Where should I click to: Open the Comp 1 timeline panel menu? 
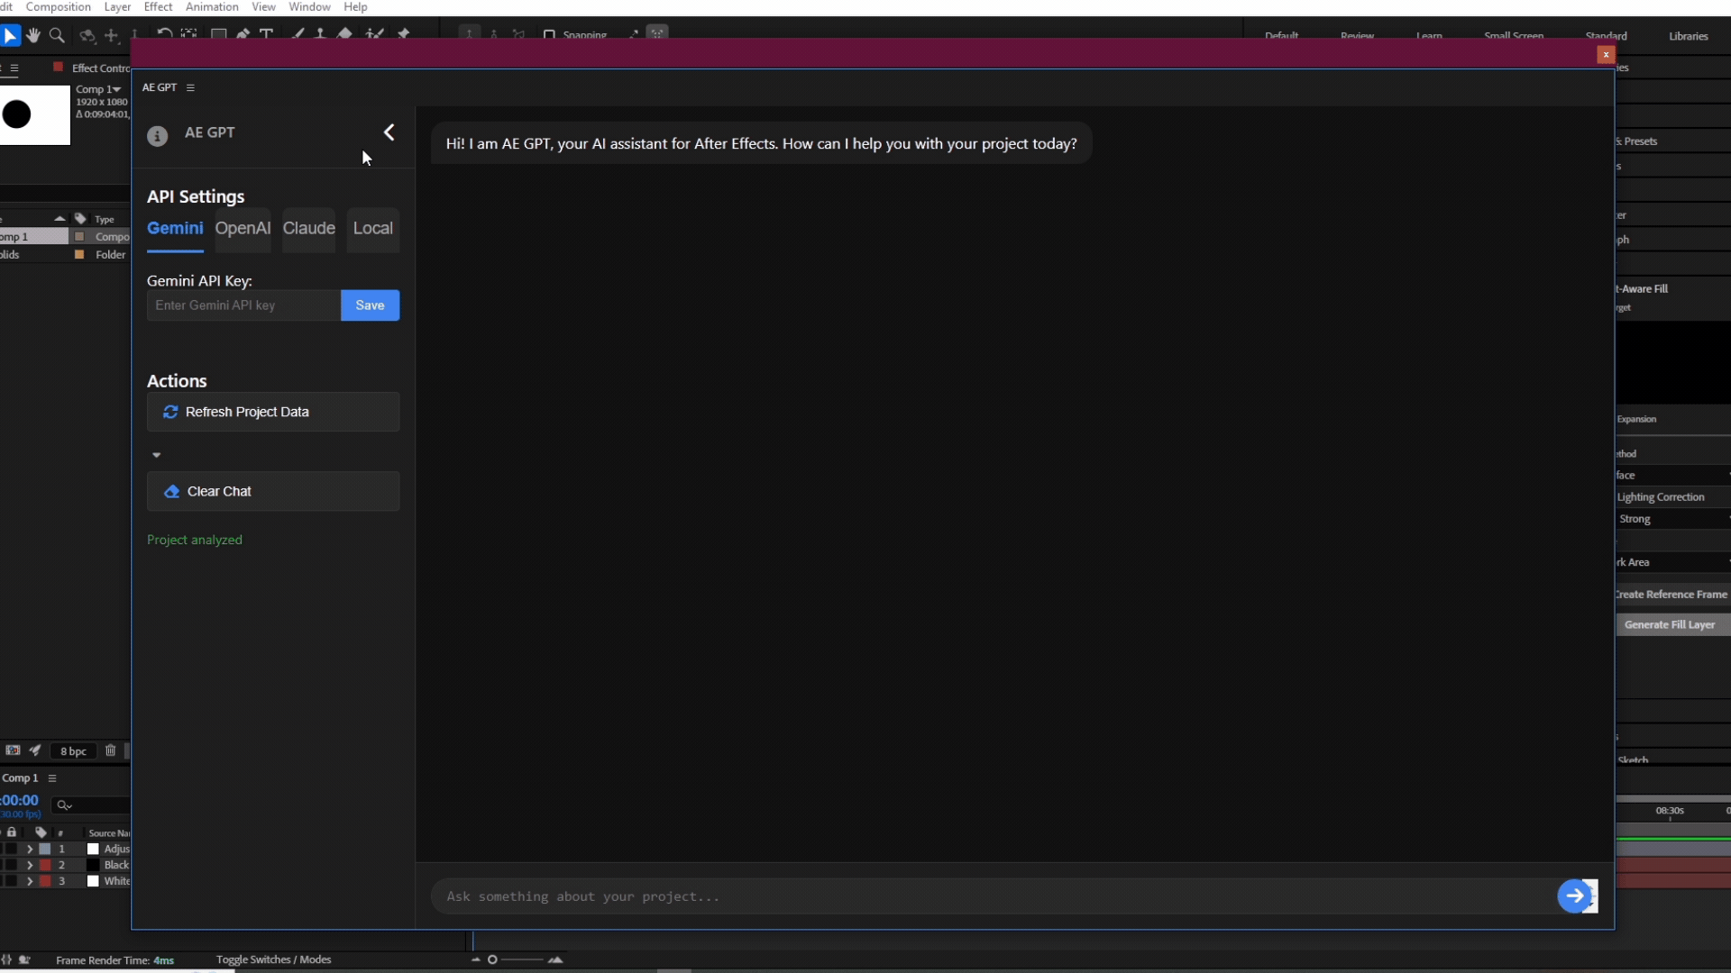[52, 778]
